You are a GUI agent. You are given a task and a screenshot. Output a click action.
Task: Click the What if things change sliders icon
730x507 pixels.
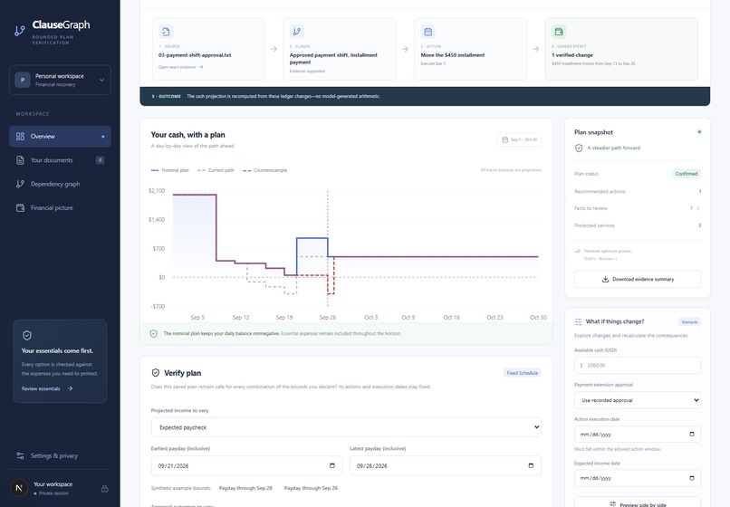click(x=578, y=321)
